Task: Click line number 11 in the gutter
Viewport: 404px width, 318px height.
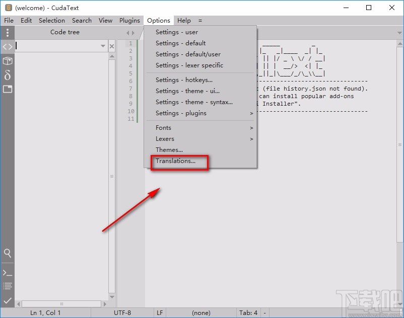Action: click(x=131, y=119)
